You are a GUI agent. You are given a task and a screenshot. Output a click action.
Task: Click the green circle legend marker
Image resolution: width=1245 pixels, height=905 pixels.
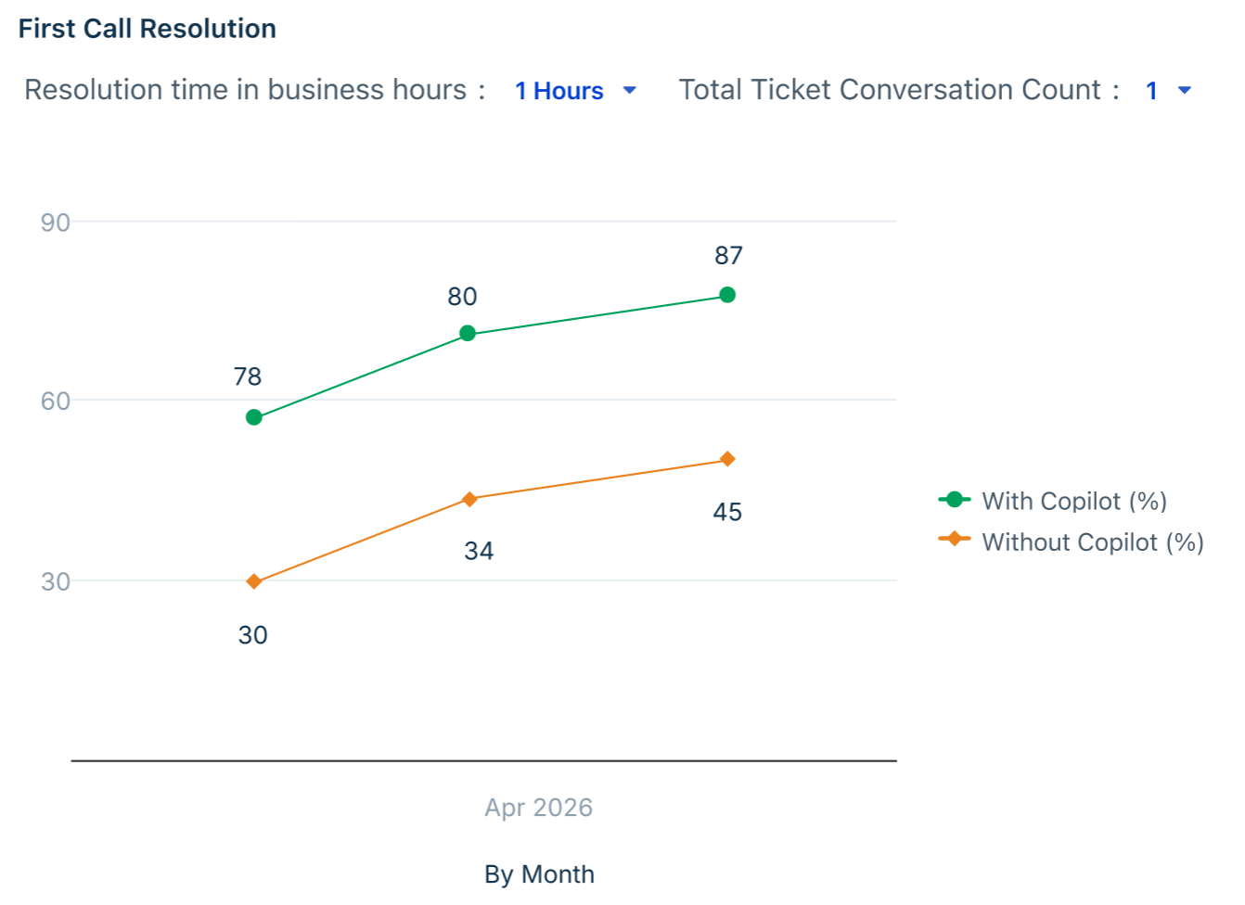pyautogui.click(x=955, y=500)
